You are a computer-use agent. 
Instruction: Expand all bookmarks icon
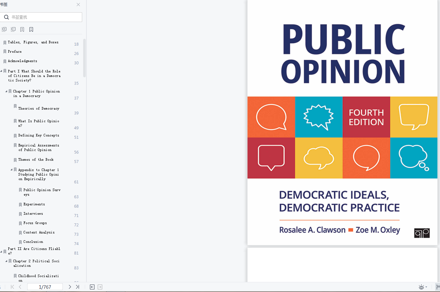(4, 29)
